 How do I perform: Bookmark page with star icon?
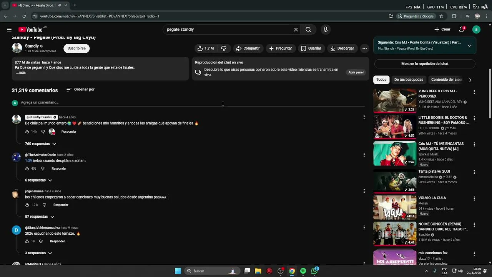[441, 16]
